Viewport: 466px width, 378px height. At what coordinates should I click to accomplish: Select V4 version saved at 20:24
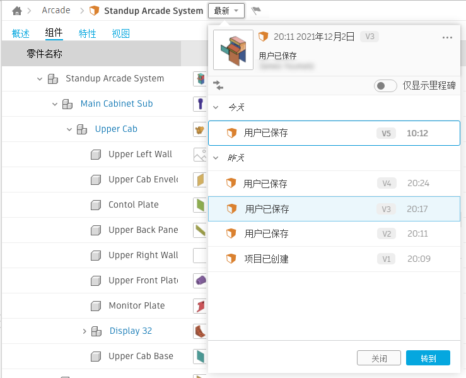pos(334,183)
